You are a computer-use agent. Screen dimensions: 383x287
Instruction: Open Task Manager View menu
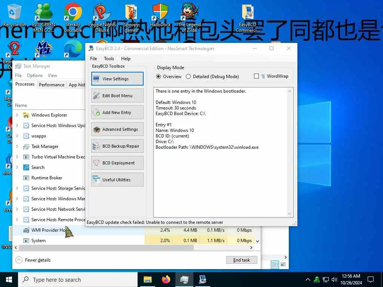click(52, 75)
